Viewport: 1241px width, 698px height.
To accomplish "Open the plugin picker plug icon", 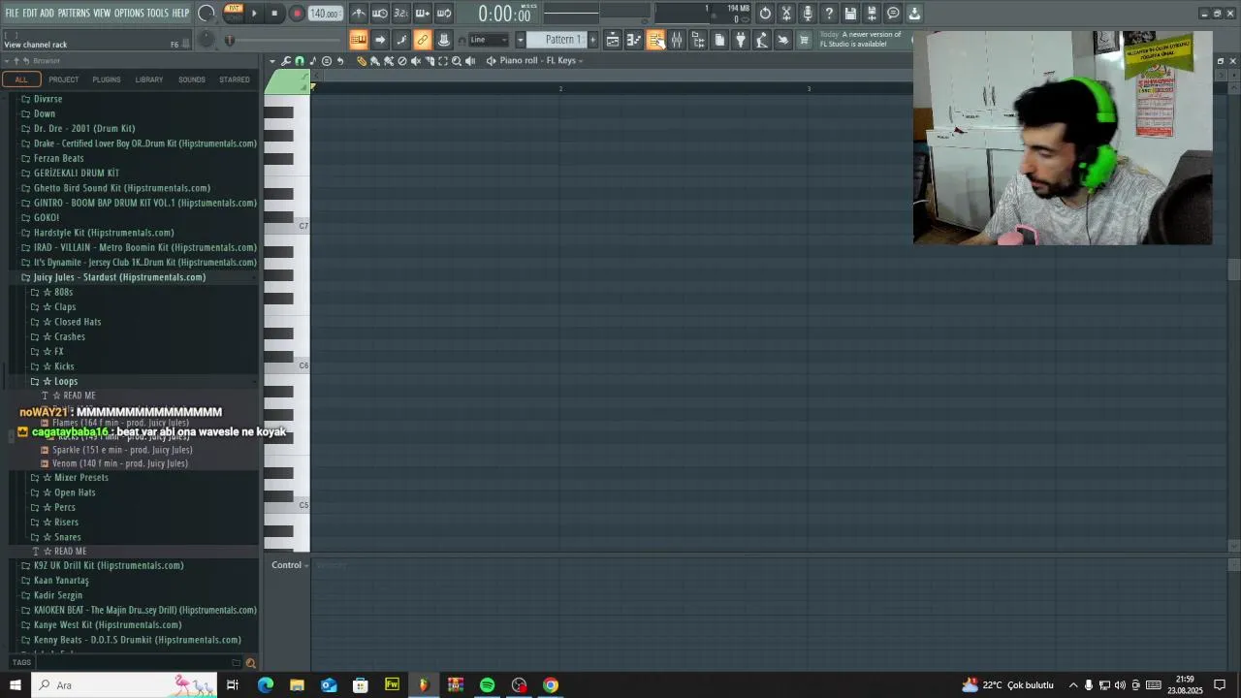I will point(741,40).
